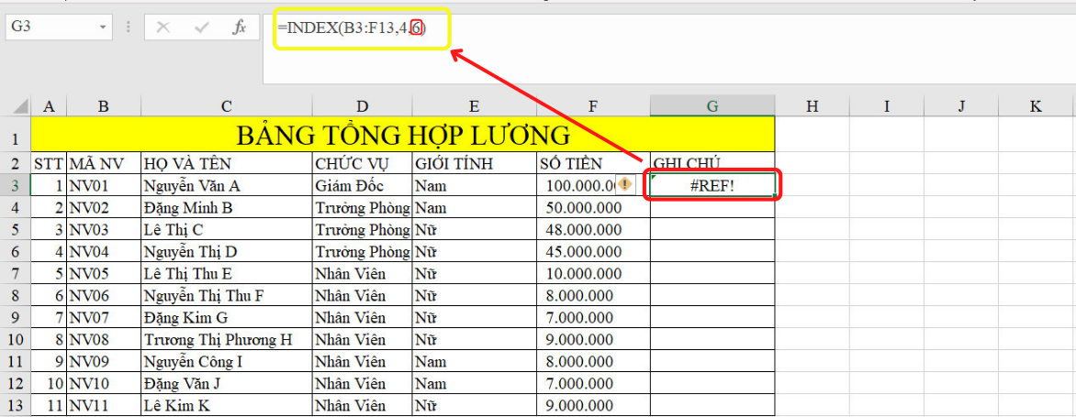
Task: Click the Name Box showing G3
Action: (52, 27)
